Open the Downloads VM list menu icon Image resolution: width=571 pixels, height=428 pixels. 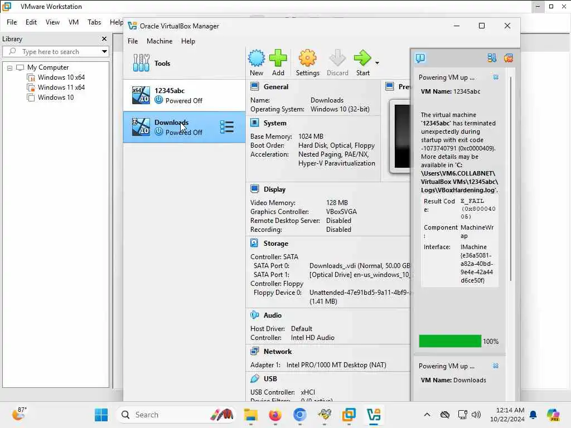227,127
